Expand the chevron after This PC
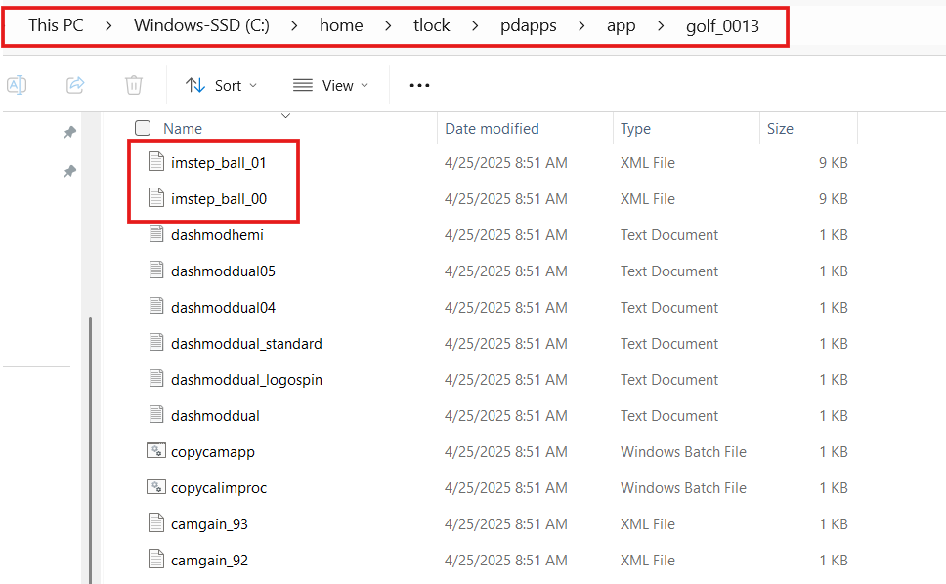Screen dimensions: 946x584 click(x=108, y=26)
